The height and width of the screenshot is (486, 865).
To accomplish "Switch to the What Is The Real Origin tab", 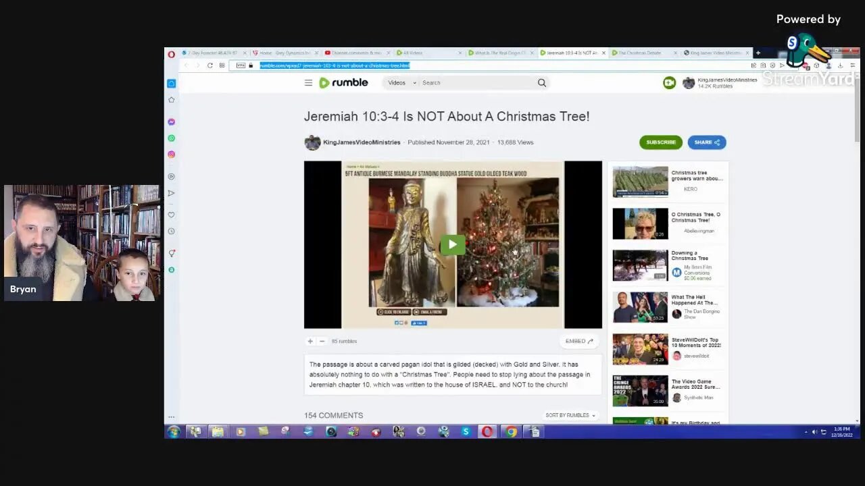I will 500,53.
